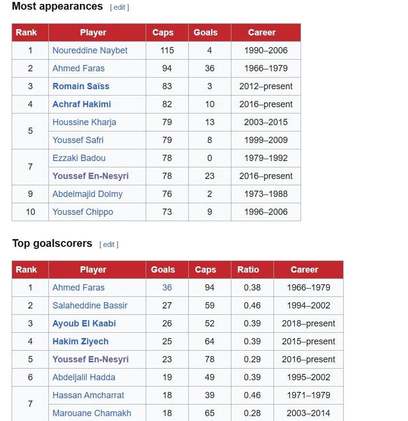Open the Ayoub El Kaabi page
This screenshot has width=408, height=421.
(x=84, y=324)
